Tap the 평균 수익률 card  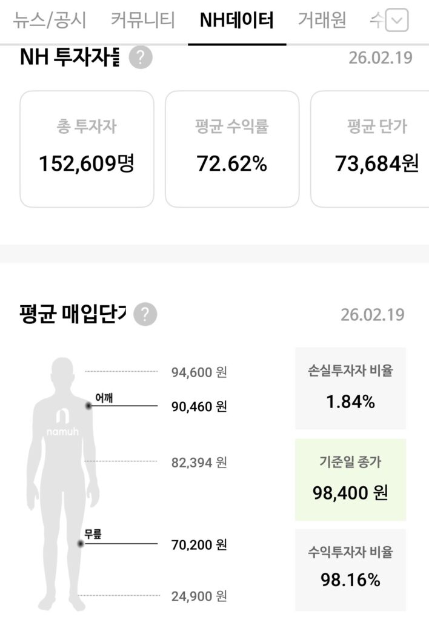pyautogui.click(x=232, y=149)
